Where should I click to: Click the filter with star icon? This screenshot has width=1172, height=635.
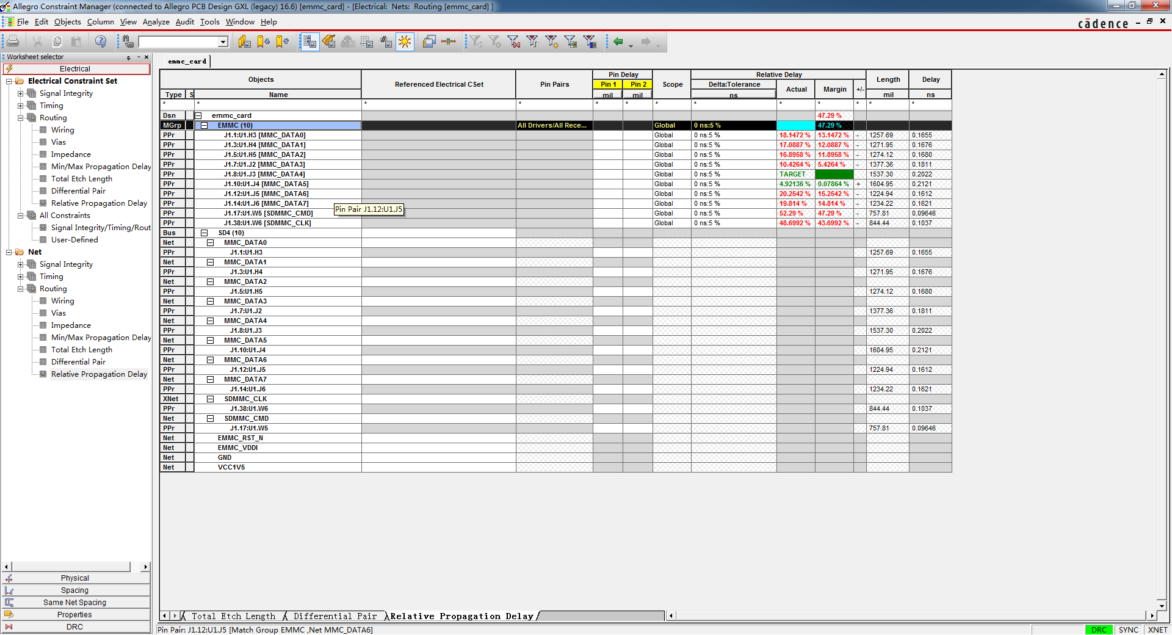coord(552,42)
